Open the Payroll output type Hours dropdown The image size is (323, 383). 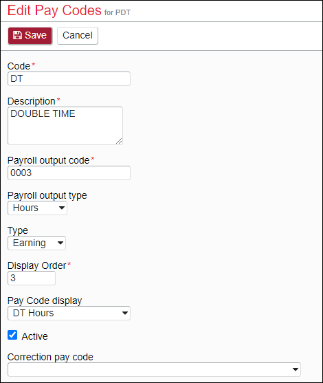pos(37,208)
